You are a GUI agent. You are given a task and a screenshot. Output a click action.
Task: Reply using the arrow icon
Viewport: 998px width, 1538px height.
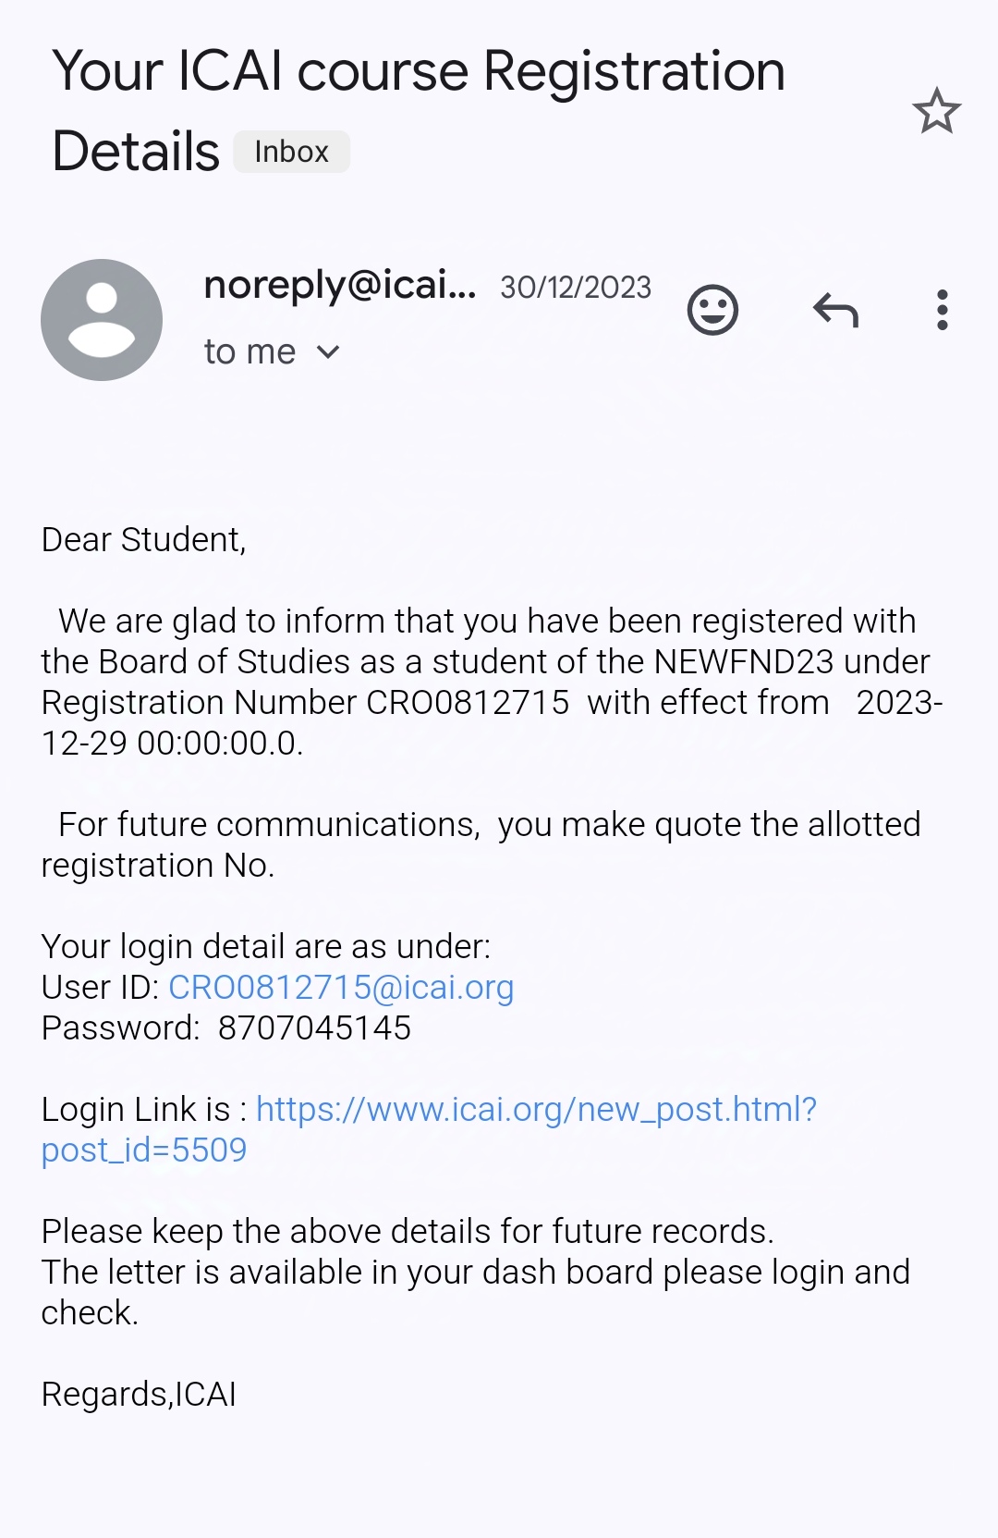(835, 310)
